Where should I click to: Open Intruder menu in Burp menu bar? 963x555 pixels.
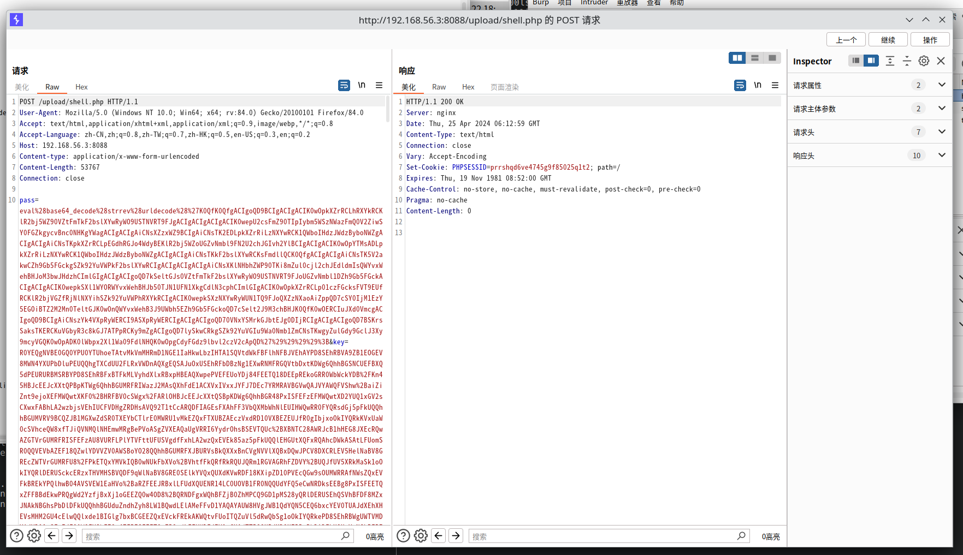(594, 3)
